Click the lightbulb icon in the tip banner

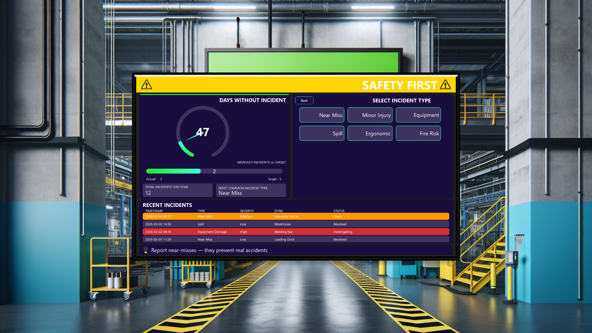pyautogui.click(x=146, y=250)
